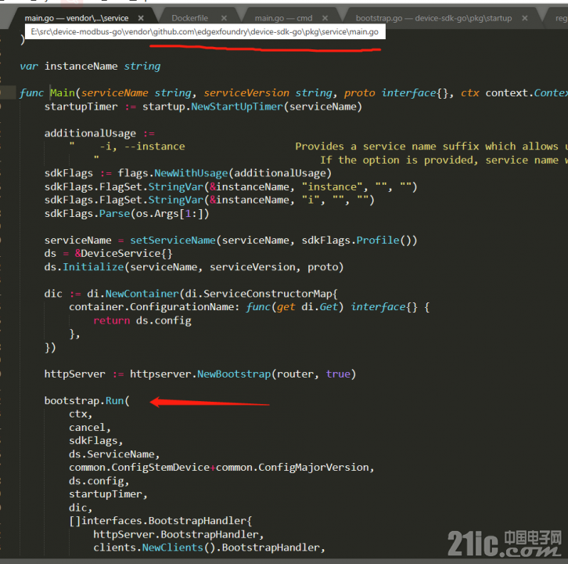Click container.ConfigurationName key
This screenshot has width=568, height=564.
pyautogui.click(x=152, y=307)
